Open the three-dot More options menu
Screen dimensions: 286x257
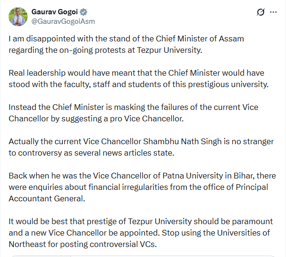pos(273,12)
